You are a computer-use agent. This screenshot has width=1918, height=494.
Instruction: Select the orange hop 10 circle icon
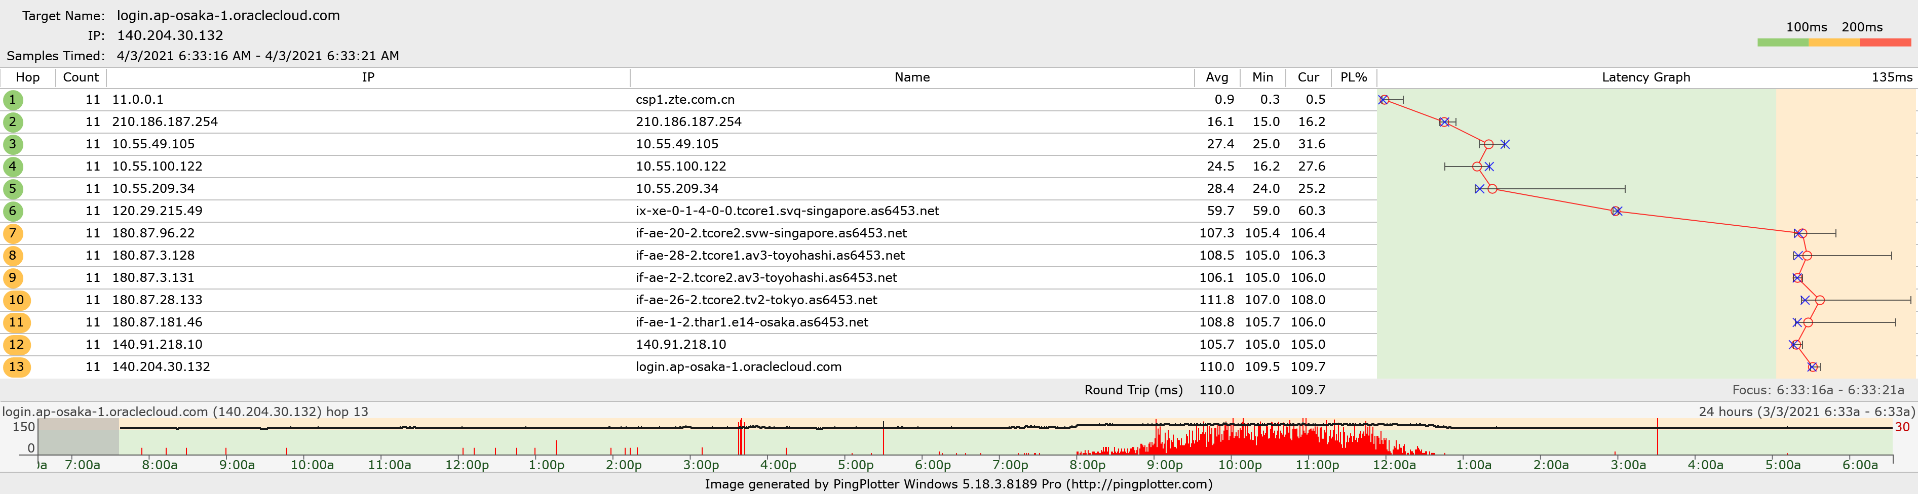16,301
